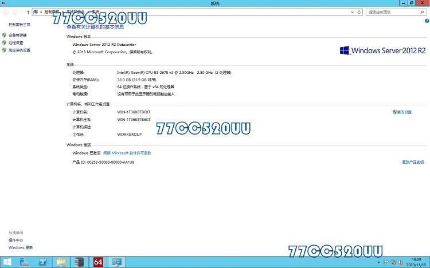Open 设备管理器 (Device Manager)
The image size is (430, 268).
coord(18,35)
